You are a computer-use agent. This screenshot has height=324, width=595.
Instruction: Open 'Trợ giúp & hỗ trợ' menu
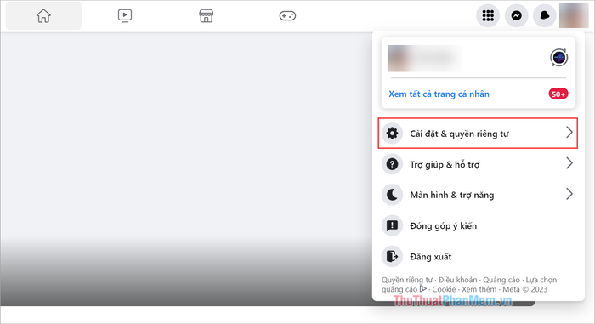click(478, 164)
